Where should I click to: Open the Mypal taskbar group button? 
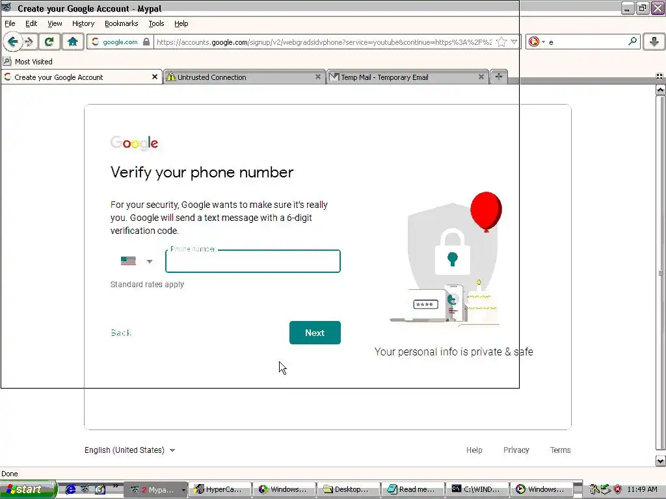(x=155, y=489)
